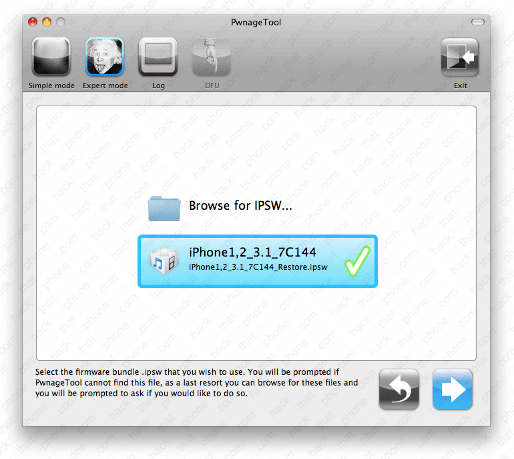Click the iTunes firmware box icon
The image size is (514, 459).
pyautogui.click(x=164, y=261)
